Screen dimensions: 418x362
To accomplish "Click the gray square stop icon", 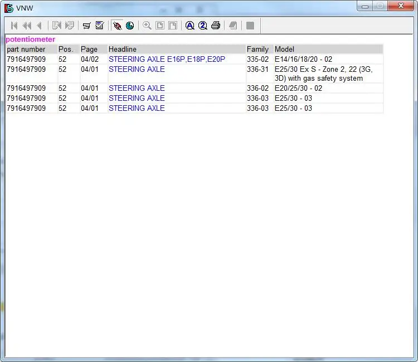I will tap(250, 26).
